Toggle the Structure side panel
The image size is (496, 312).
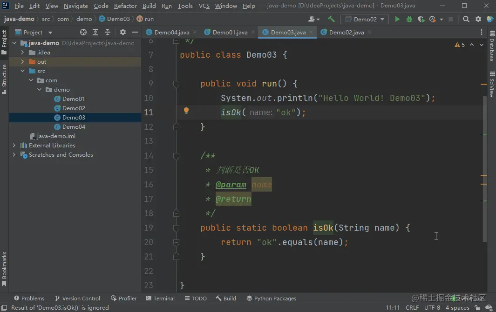point(4,79)
